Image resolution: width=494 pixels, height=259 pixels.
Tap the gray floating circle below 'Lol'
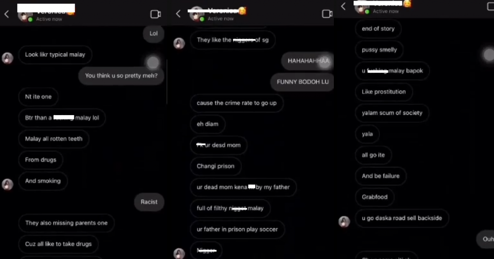[x=153, y=63]
